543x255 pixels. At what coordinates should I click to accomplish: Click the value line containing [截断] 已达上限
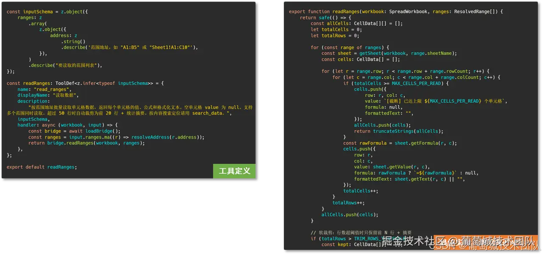tap(436, 101)
